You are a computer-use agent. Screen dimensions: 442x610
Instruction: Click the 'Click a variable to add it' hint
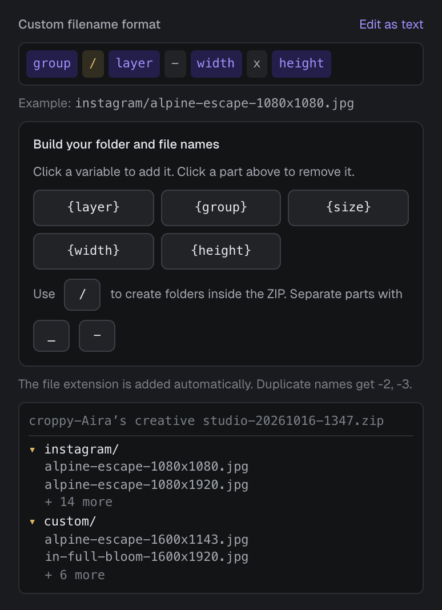click(194, 171)
